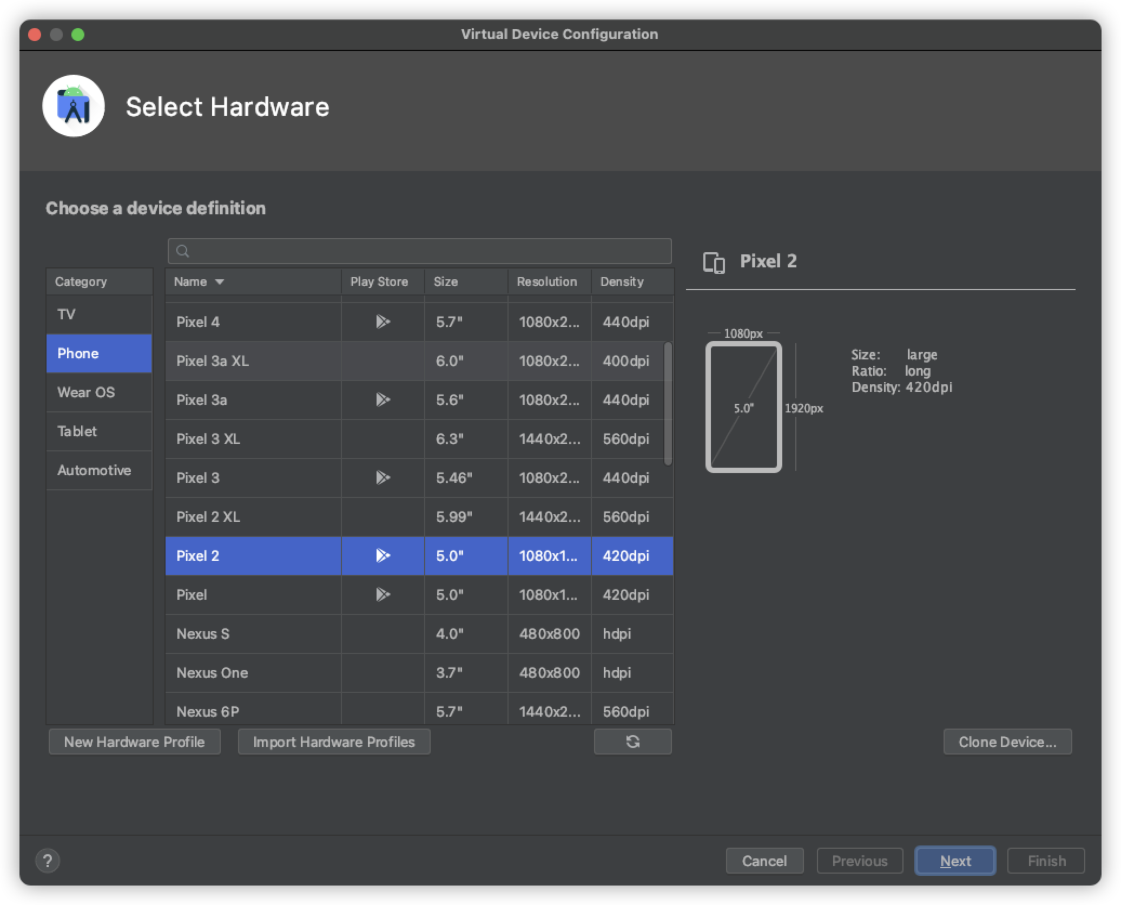Viewport: 1121px width, 905px height.
Task: Click the device icon beside Pixel 2 title
Action: pos(714,263)
